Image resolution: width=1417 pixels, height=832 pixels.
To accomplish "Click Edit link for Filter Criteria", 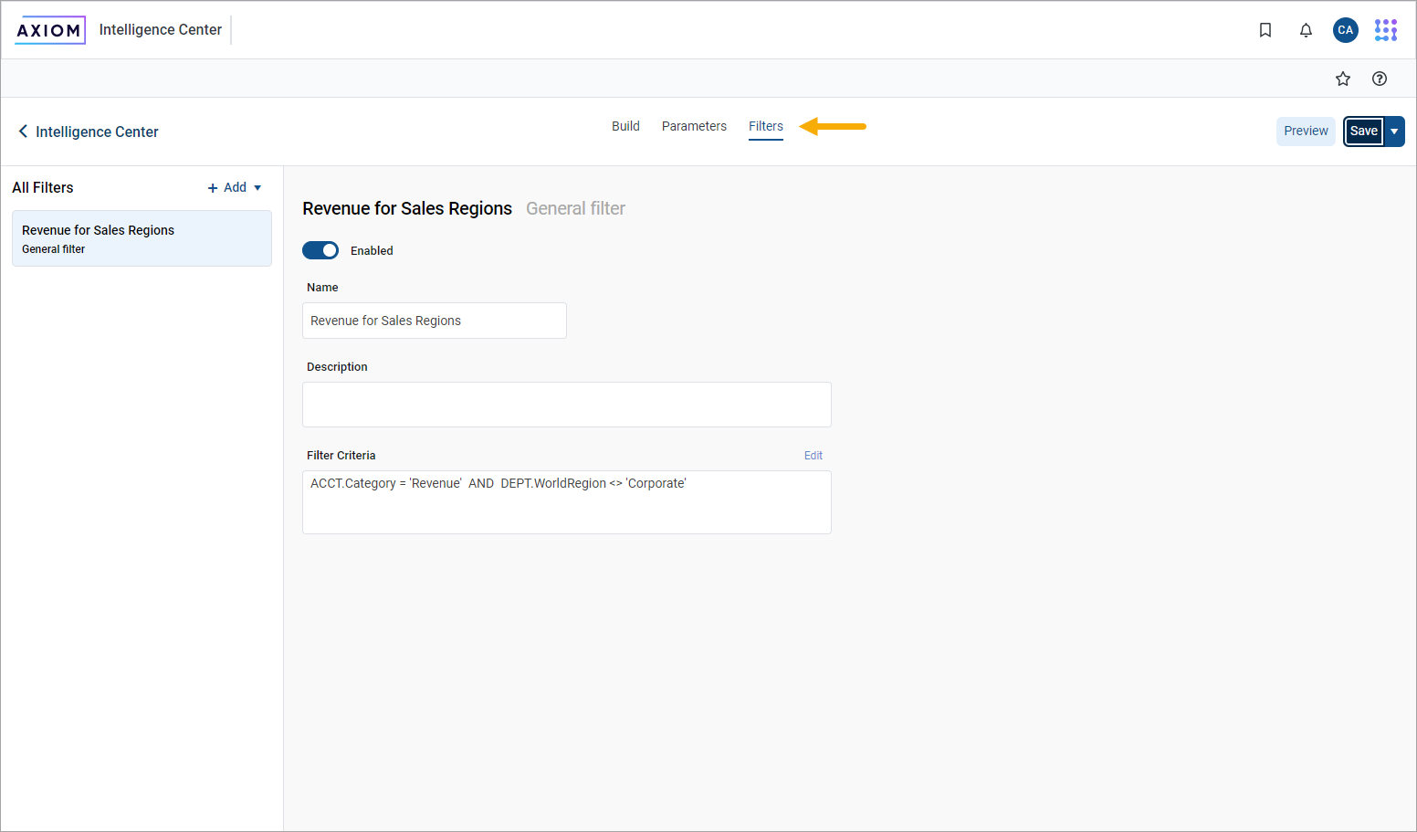I will click(x=813, y=456).
